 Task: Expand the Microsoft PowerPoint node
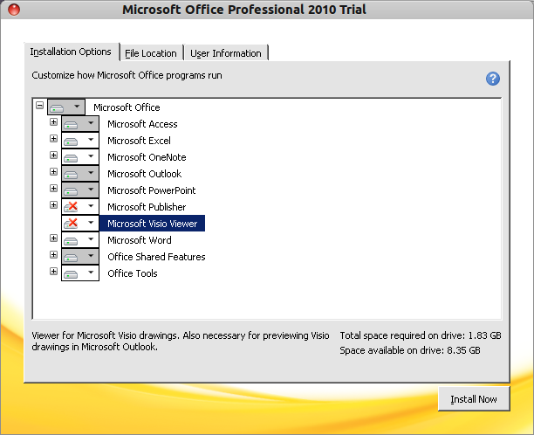(53, 188)
